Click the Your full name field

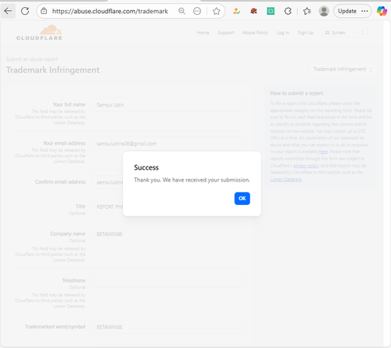[x=168, y=105]
